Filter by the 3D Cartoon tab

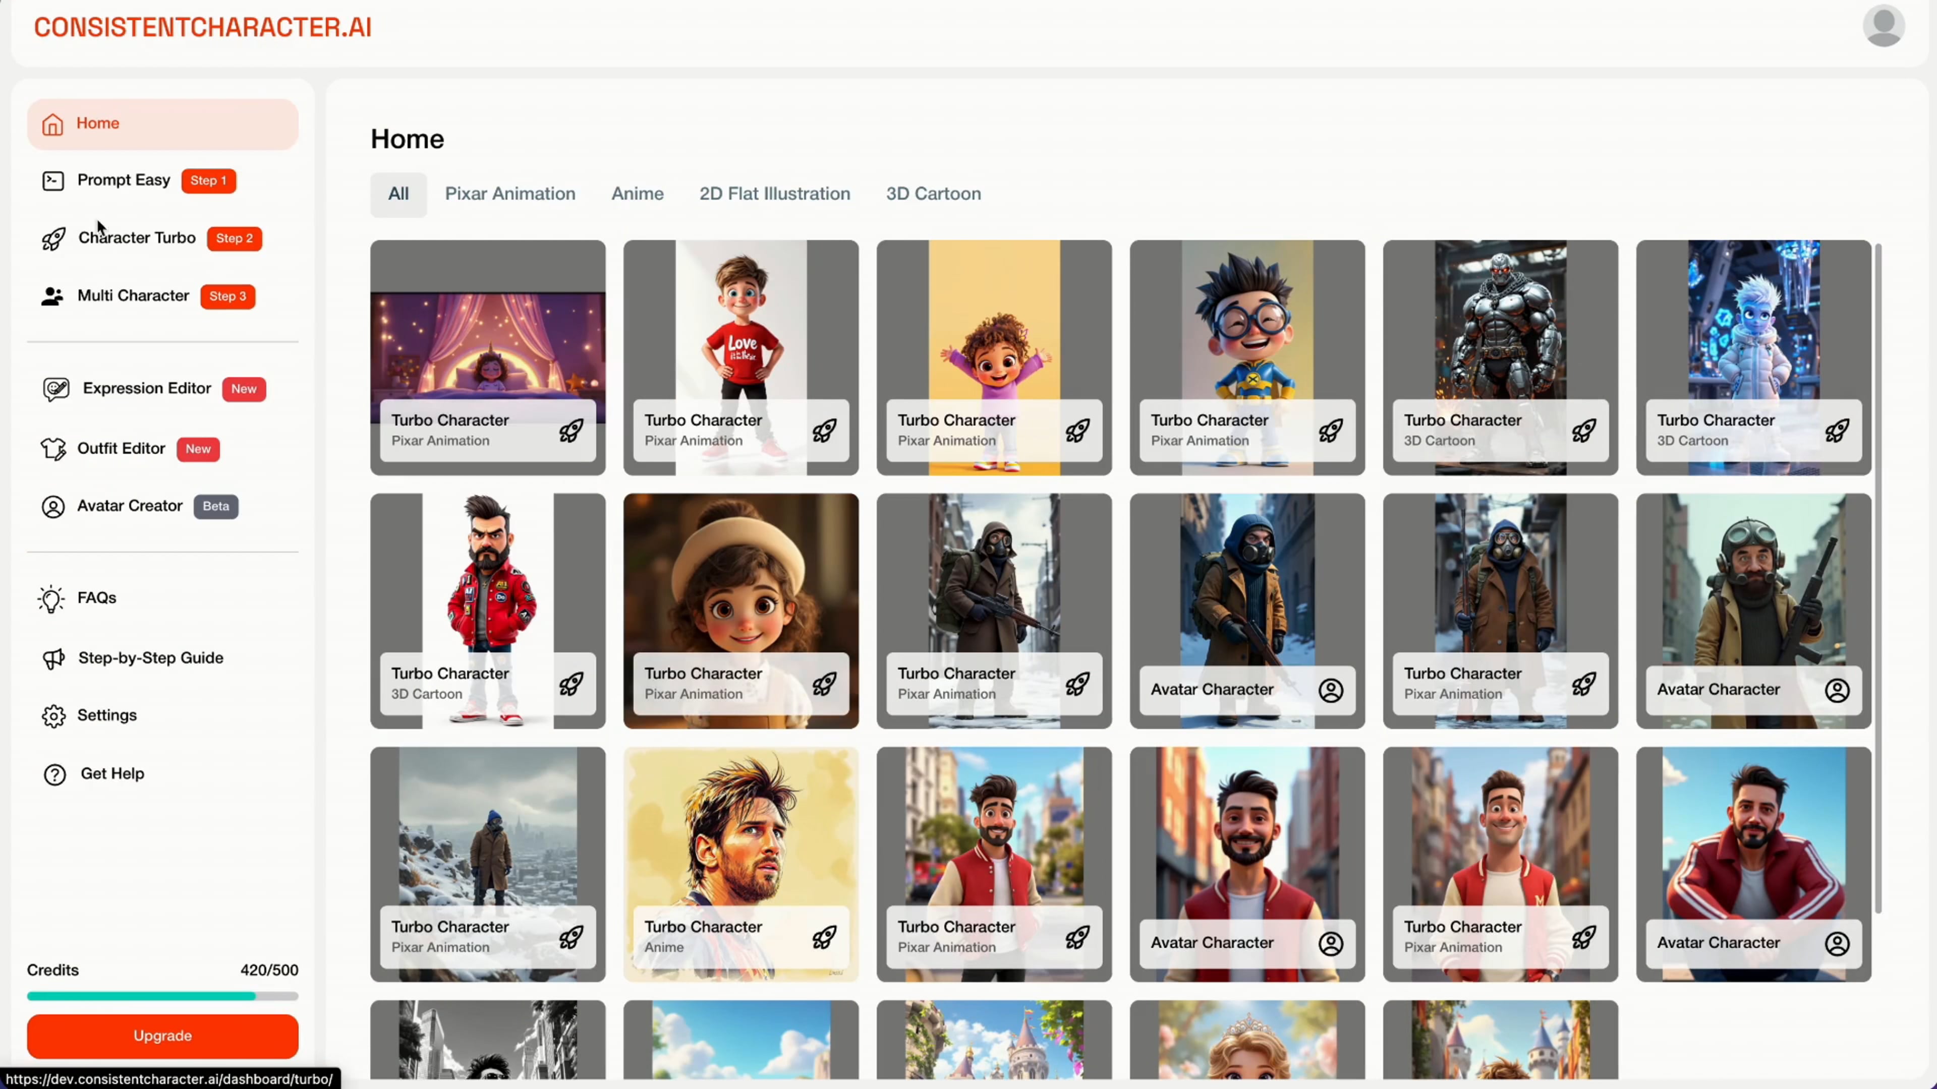coord(933,194)
